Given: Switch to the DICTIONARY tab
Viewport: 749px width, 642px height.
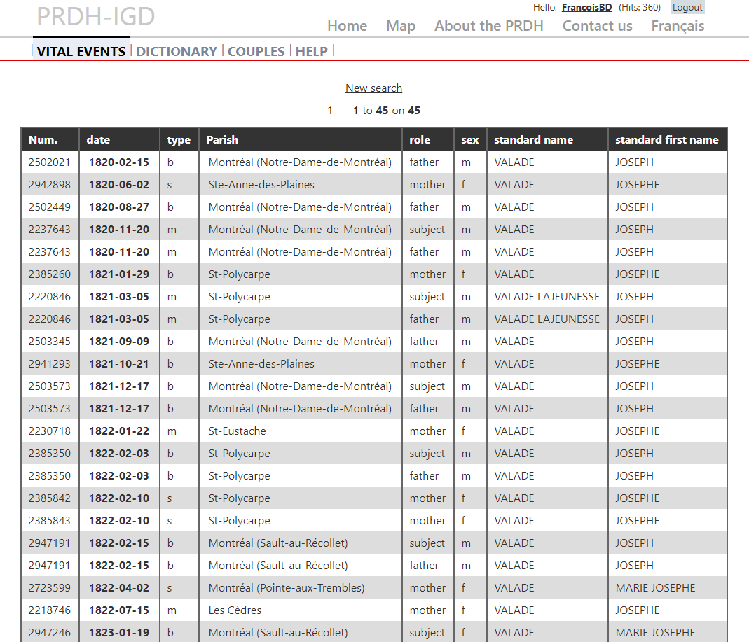Looking at the screenshot, I should 177,51.
